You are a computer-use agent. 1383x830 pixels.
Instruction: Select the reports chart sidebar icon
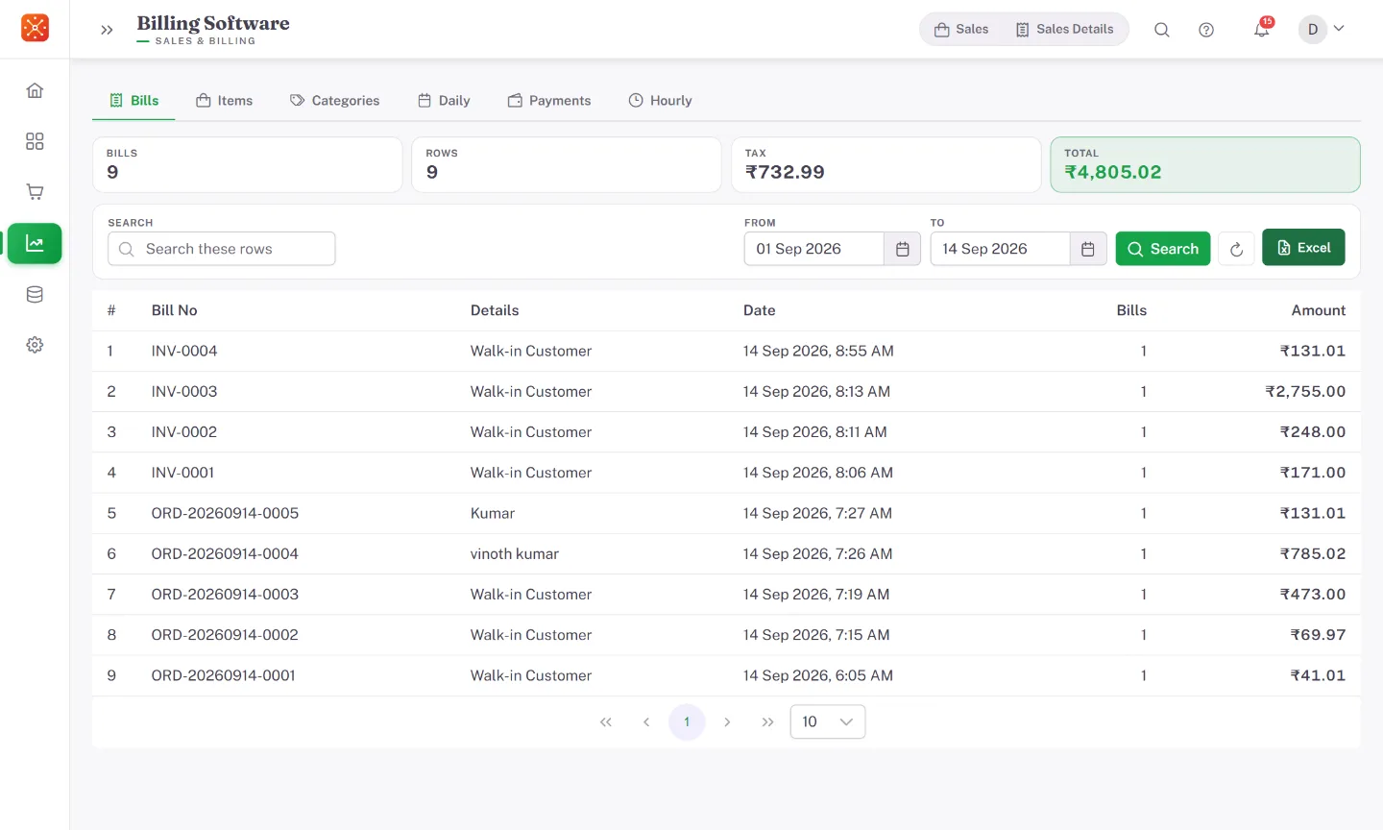[x=35, y=244]
